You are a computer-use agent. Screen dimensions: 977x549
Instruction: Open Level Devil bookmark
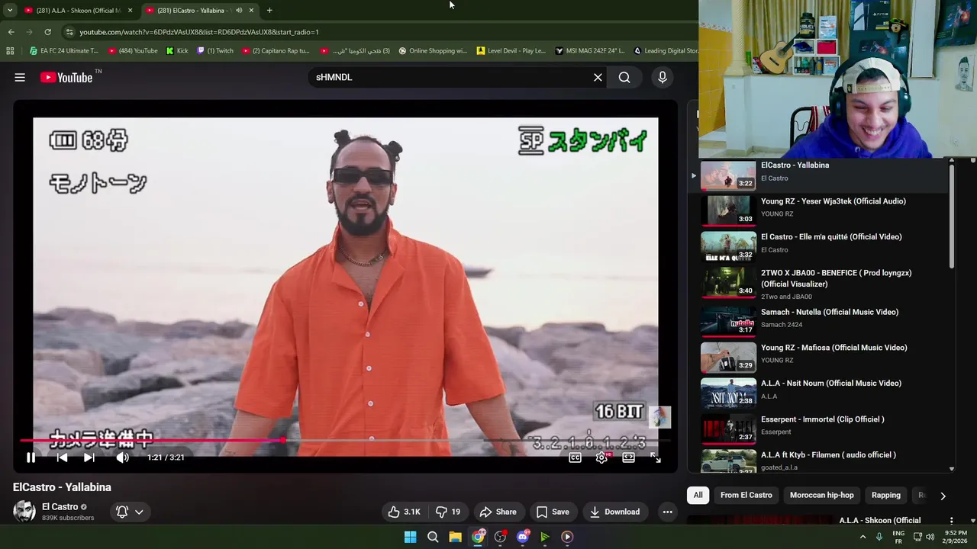click(511, 51)
